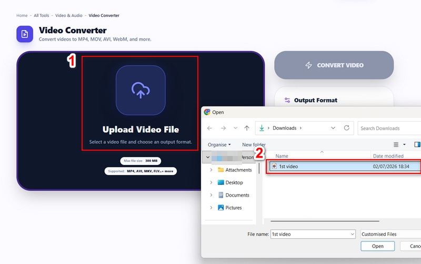421x264 pixels.
Task: Expand the address bar history dropdown
Action: (x=333, y=128)
